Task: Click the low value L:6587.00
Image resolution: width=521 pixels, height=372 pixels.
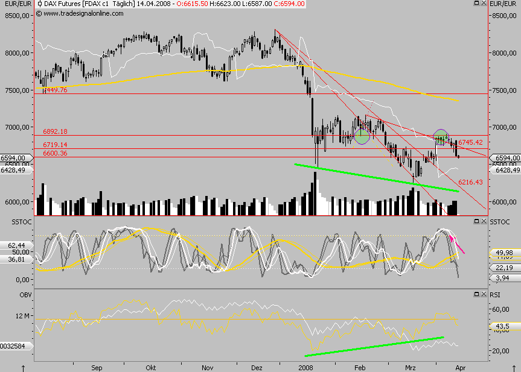Action: [x=257, y=4]
